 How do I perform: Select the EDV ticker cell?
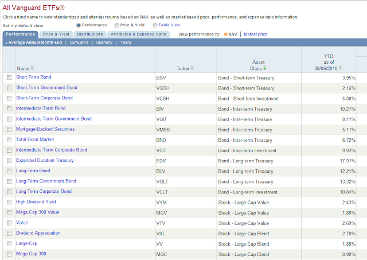click(161, 161)
